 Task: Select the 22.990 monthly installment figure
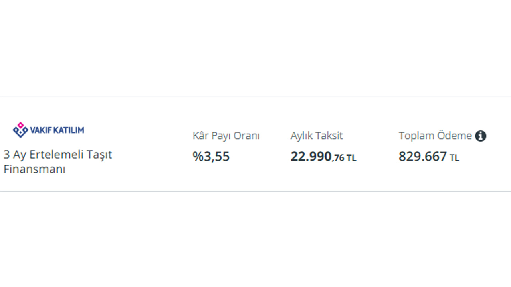[x=311, y=157]
